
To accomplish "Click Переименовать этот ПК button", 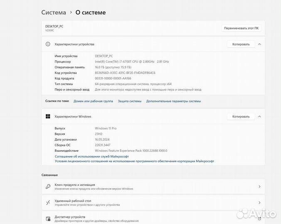I will coord(241,28).
